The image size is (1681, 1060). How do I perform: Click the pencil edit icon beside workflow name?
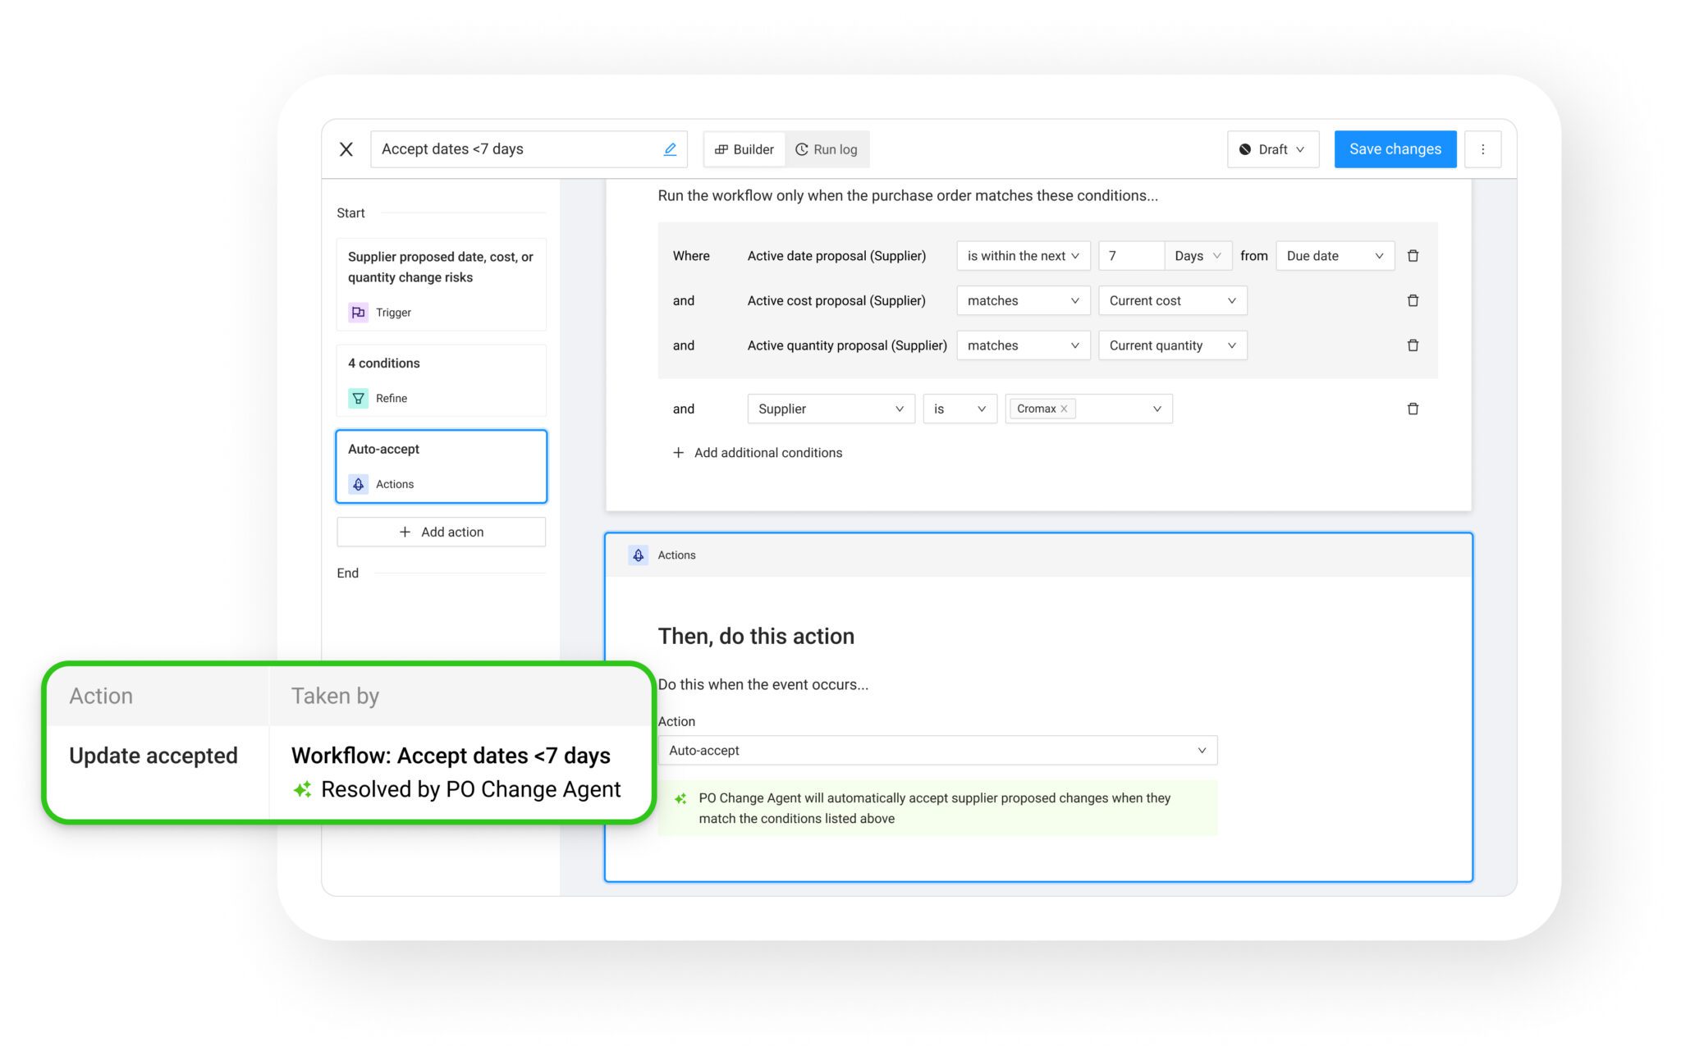670,149
